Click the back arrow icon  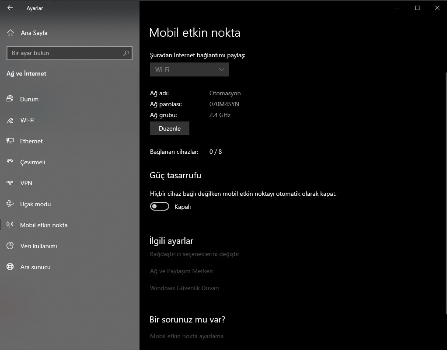coord(10,8)
